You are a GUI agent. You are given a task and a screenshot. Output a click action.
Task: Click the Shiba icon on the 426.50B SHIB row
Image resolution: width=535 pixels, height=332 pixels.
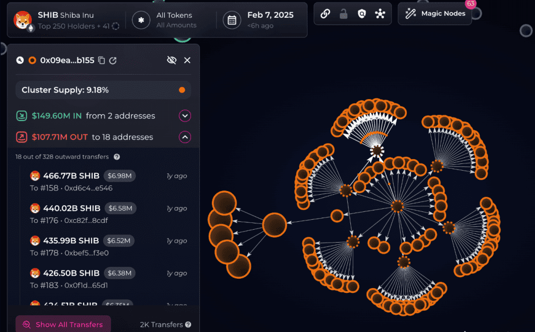35,272
